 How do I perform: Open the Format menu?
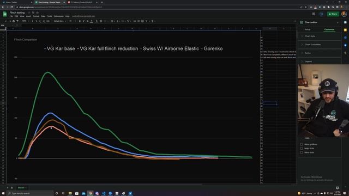[x=36, y=16]
